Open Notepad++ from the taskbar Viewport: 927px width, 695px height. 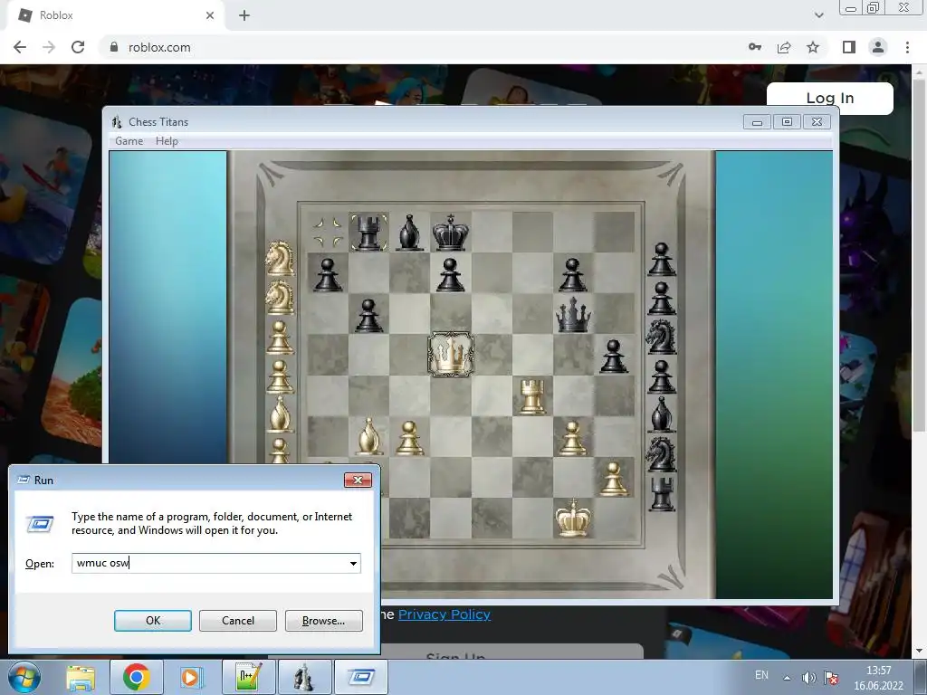(248, 677)
